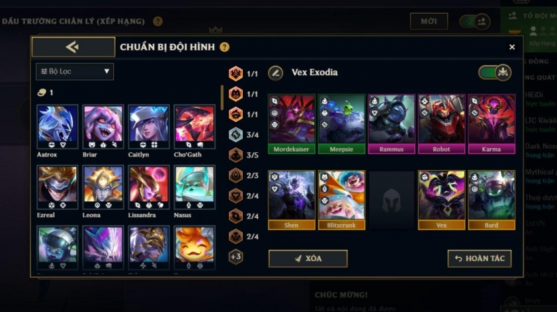Select the 2/3 trait icon

(236, 175)
